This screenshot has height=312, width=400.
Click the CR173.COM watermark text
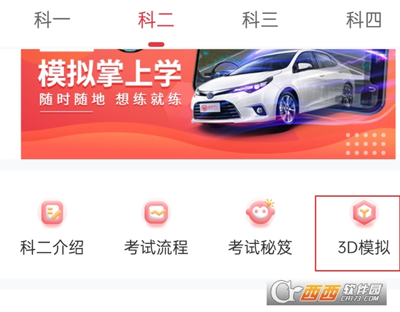[x=360, y=298]
